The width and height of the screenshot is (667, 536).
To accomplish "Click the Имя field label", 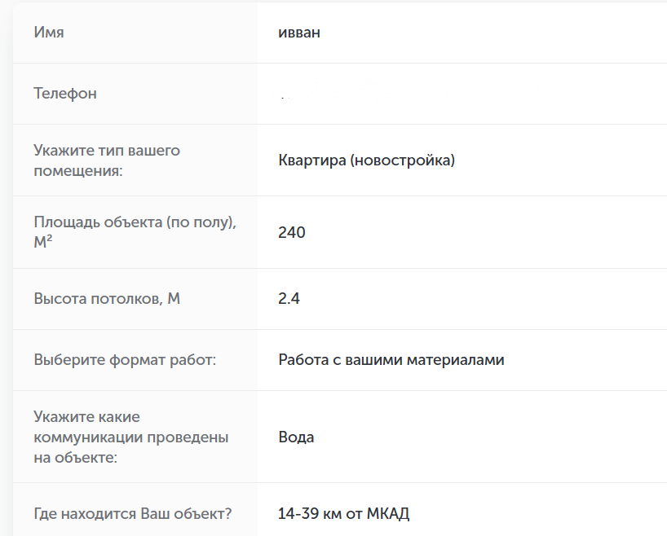I will click(x=49, y=33).
